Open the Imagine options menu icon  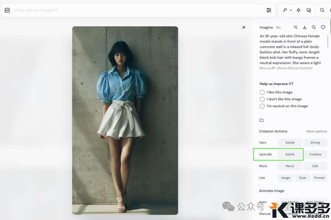295,28
